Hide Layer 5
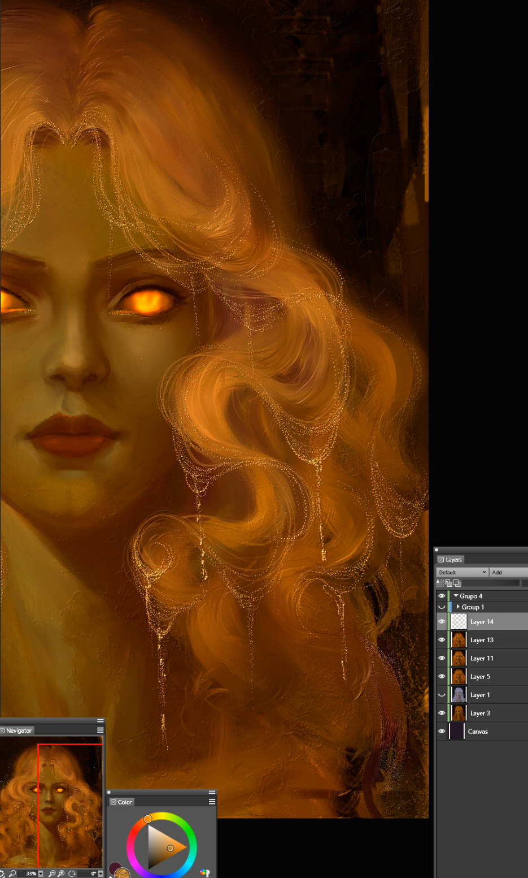The image size is (528, 878). pyautogui.click(x=442, y=676)
